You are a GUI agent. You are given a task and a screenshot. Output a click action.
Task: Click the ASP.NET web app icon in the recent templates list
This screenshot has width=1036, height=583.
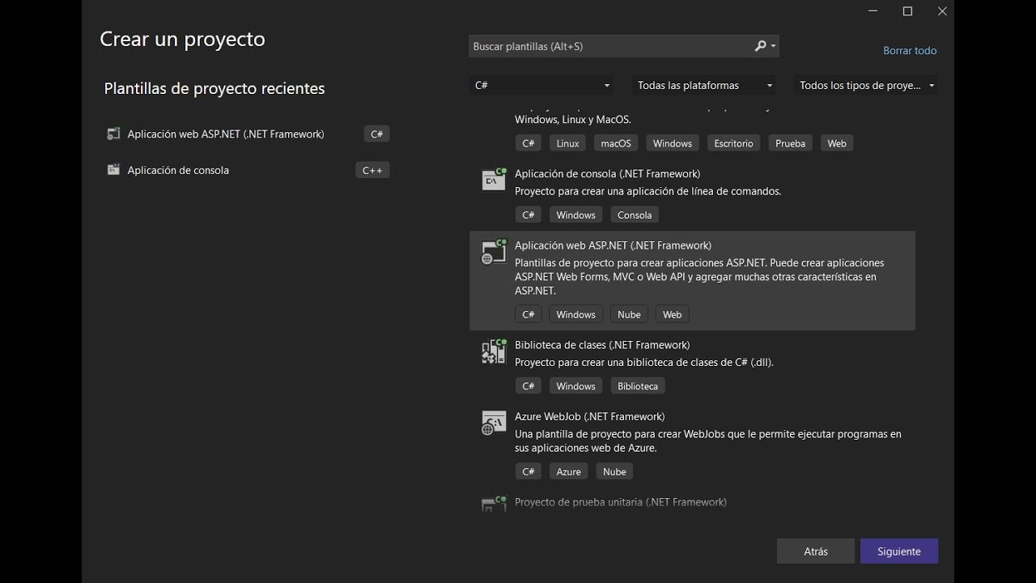(x=113, y=134)
